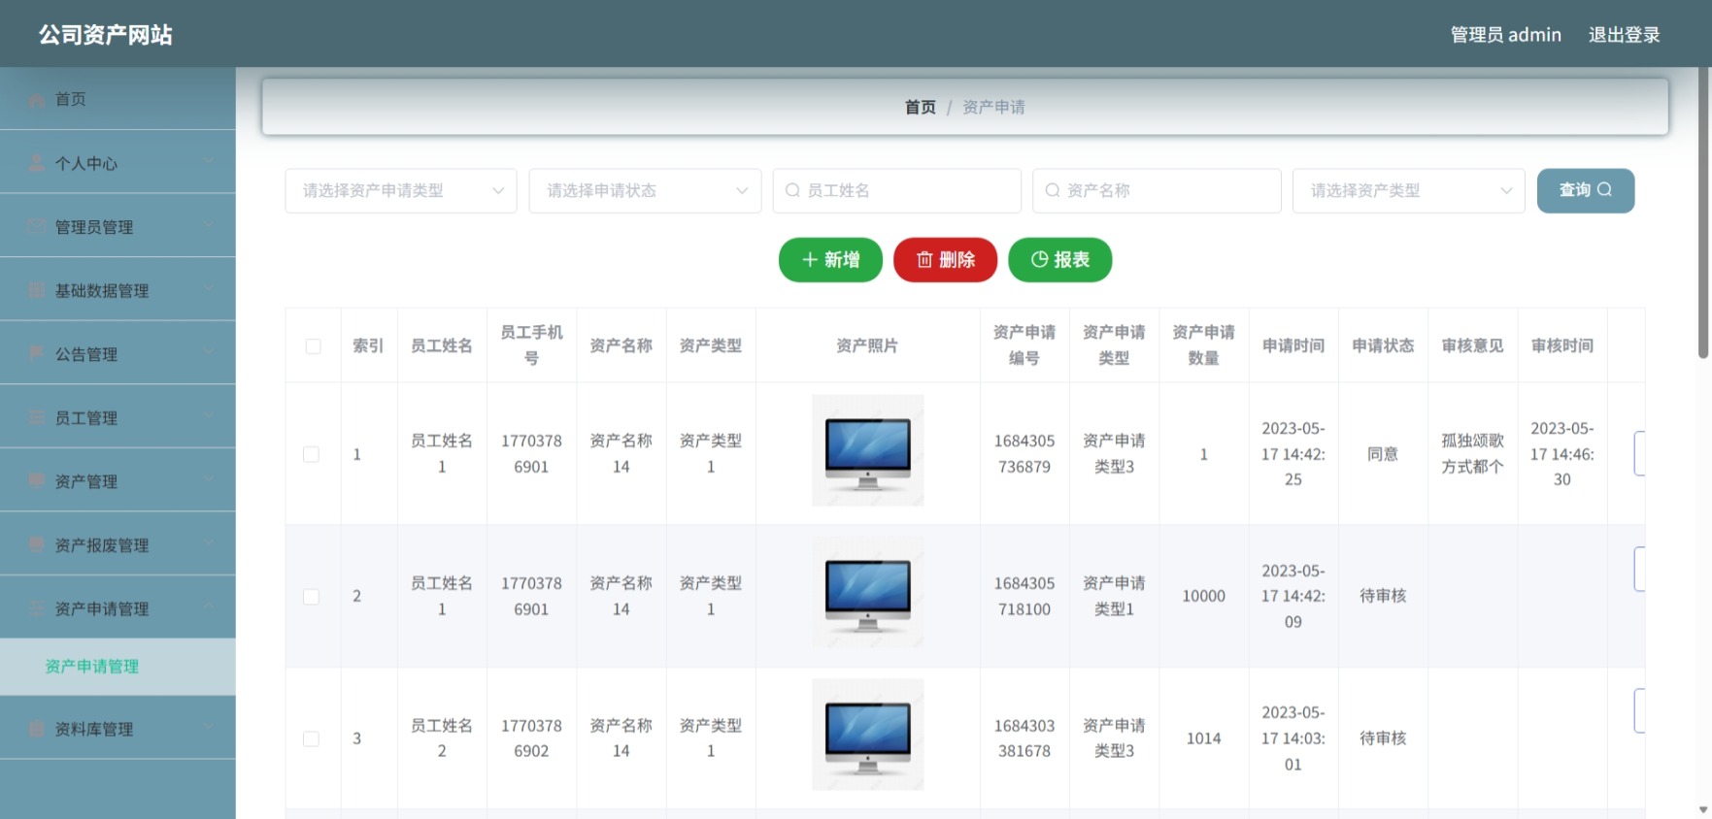
Task: Click the icon beside 资产报废管理
Action: 36,544
